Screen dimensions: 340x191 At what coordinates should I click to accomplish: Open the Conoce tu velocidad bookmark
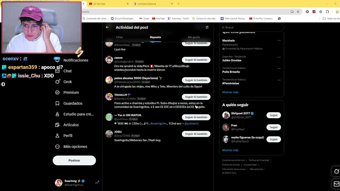[x=205, y=19]
